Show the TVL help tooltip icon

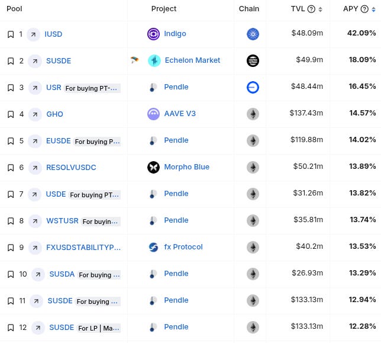[x=311, y=9]
